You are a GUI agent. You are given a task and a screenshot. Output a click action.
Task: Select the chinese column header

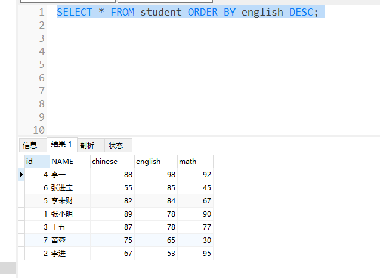112,161
